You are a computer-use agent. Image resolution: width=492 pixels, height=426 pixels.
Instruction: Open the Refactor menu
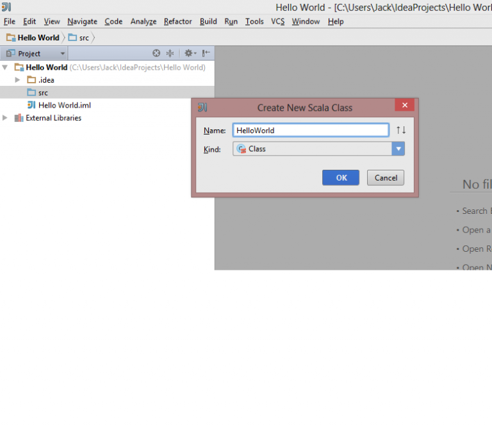pos(177,21)
